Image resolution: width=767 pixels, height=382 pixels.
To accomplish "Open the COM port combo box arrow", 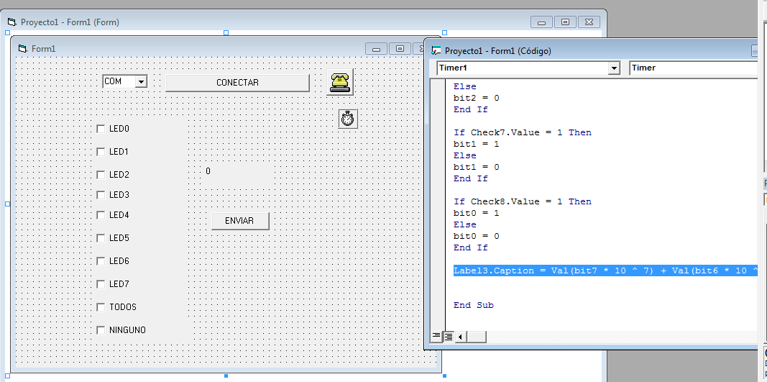I will pyautogui.click(x=141, y=82).
